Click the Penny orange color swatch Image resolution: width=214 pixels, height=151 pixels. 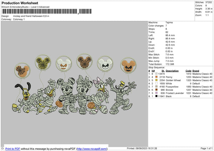click(157, 77)
